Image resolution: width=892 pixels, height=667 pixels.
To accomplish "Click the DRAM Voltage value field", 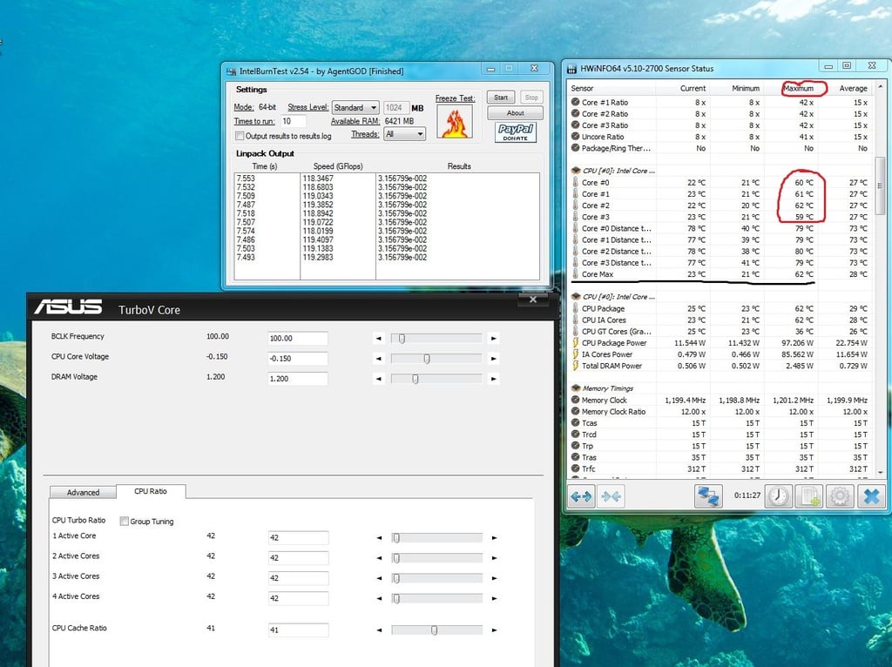I will 298,379.
